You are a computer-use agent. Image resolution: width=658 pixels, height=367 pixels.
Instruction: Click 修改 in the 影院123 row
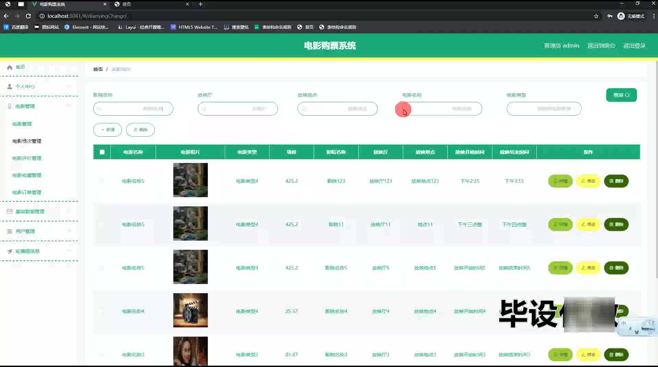tap(588, 181)
